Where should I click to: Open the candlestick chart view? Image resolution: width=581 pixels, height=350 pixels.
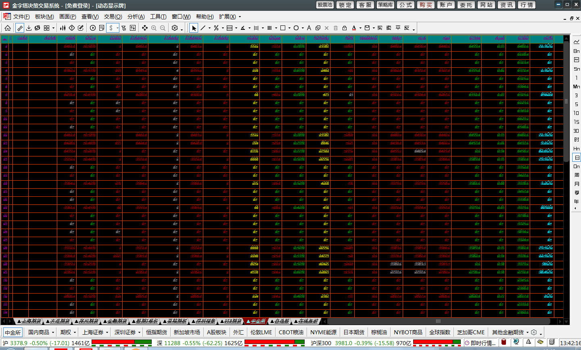[63, 28]
